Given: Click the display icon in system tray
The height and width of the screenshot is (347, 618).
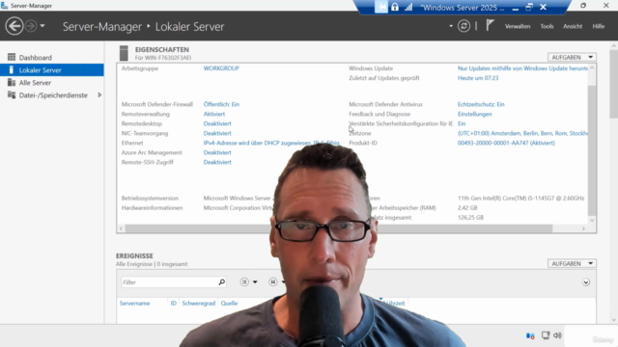Looking at the screenshot, I should click(x=546, y=335).
